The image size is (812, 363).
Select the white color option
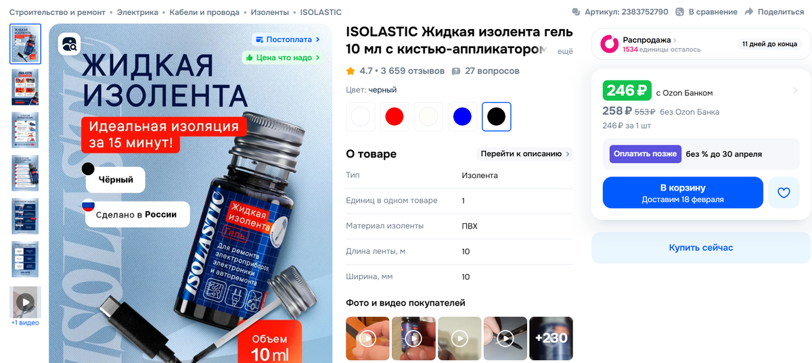361,116
